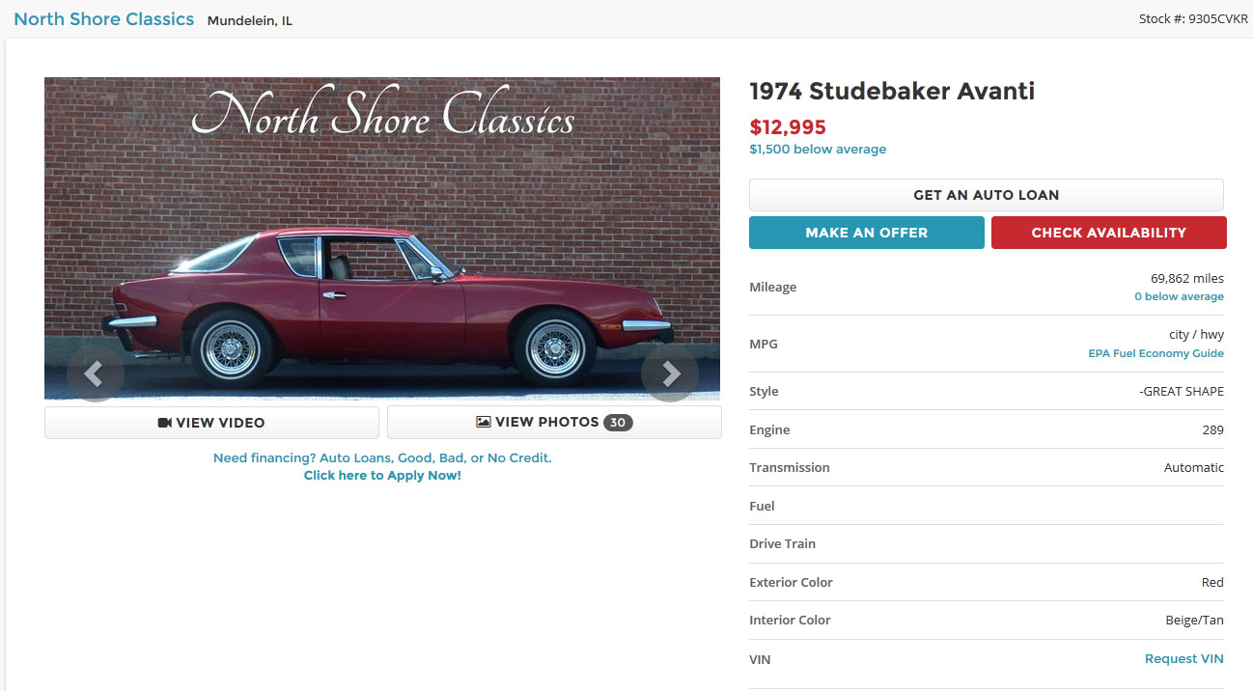
Task: Click the Request VIN link
Action: 1183,659
